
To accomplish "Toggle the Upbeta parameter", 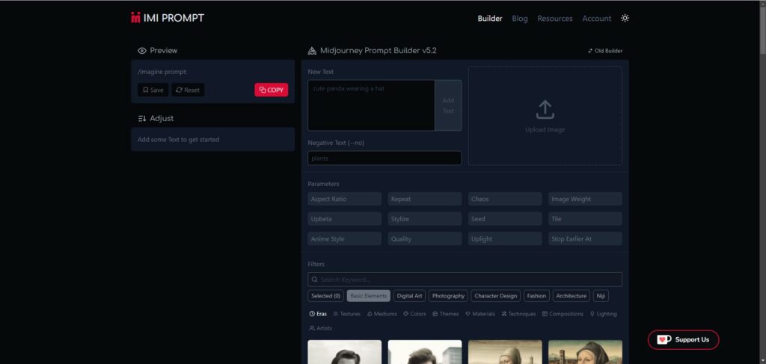I will [x=344, y=219].
